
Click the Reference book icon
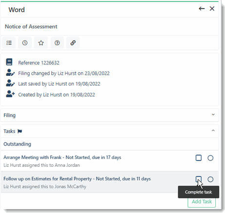click(9, 62)
